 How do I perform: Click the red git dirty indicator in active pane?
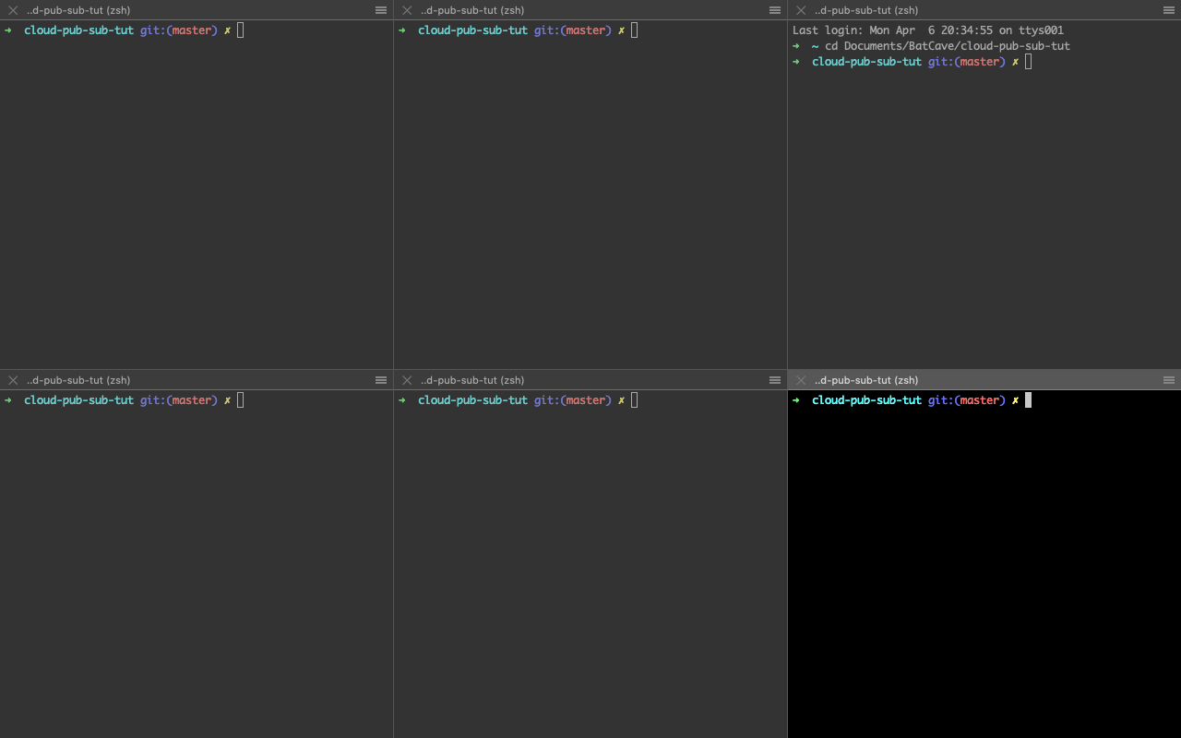click(1015, 400)
